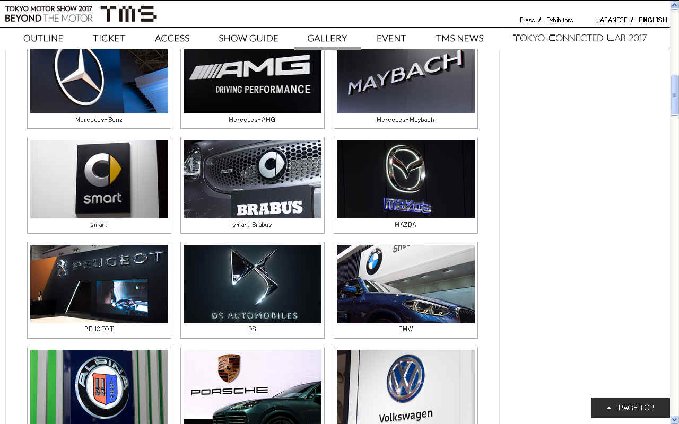Viewport: 679px width, 424px height.
Task: Click the vertical scrollbar thumb
Action: 674,95
